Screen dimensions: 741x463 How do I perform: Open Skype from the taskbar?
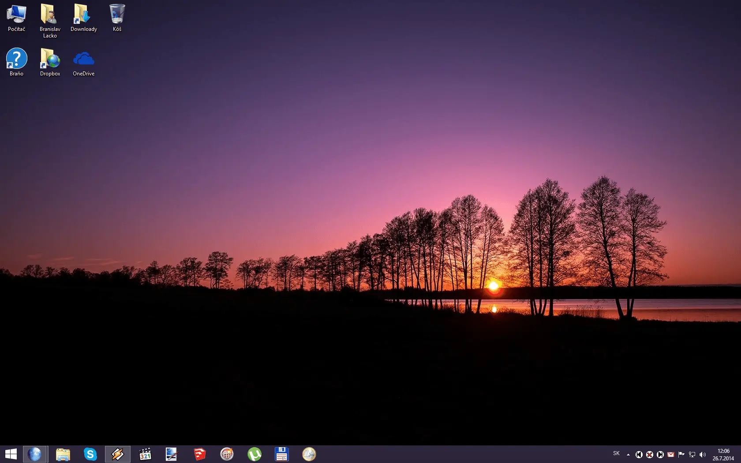pyautogui.click(x=90, y=454)
